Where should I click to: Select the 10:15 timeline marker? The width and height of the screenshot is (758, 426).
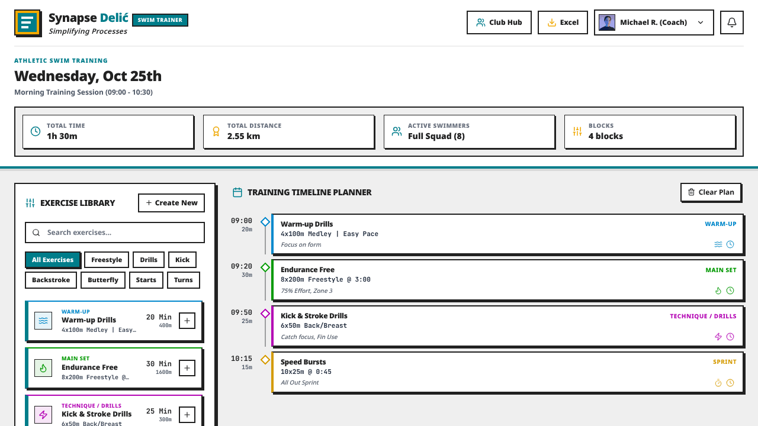click(265, 360)
